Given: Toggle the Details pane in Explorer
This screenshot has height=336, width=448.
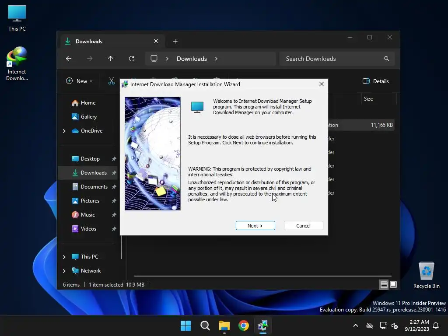Looking at the screenshot, I should [375, 81].
